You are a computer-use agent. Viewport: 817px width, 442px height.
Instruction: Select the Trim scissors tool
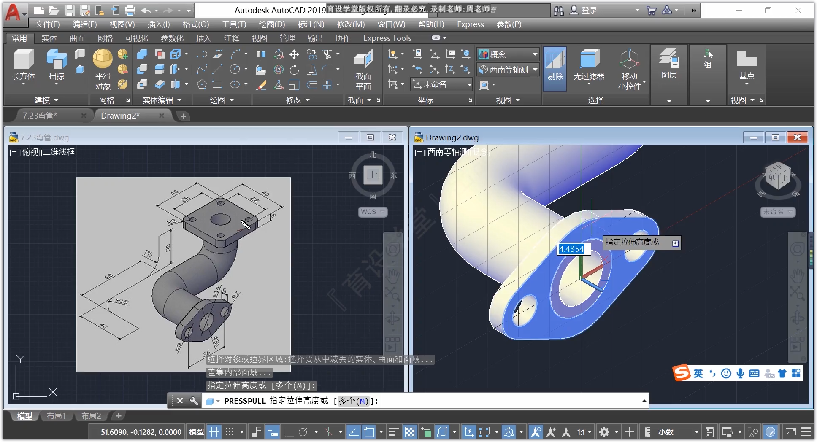[x=327, y=54]
